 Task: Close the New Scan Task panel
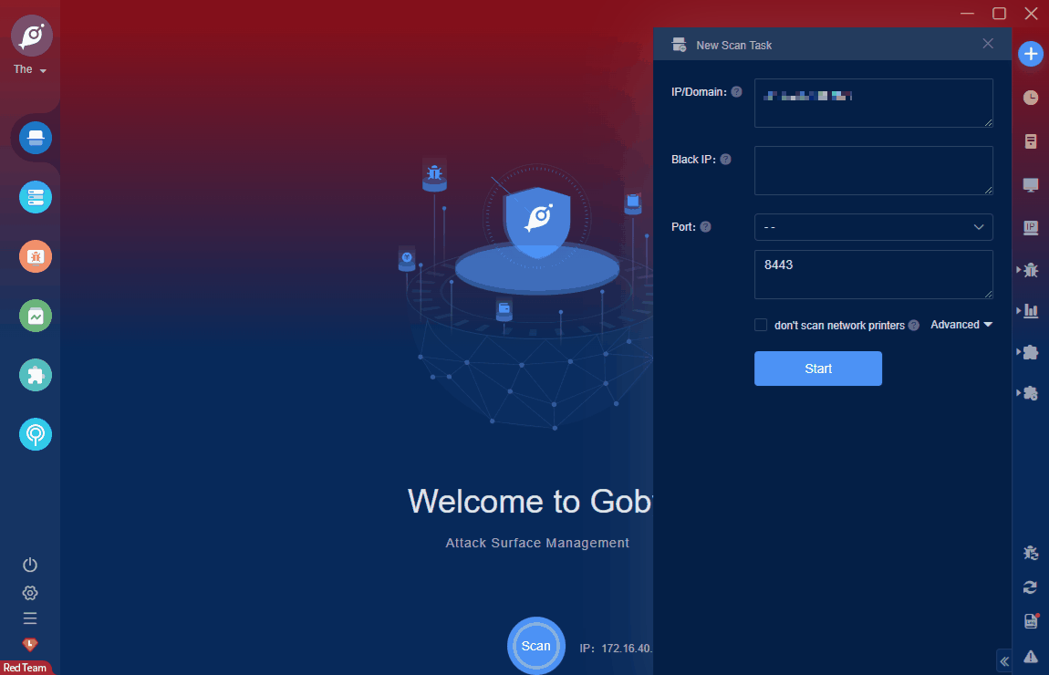click(988, 44)
